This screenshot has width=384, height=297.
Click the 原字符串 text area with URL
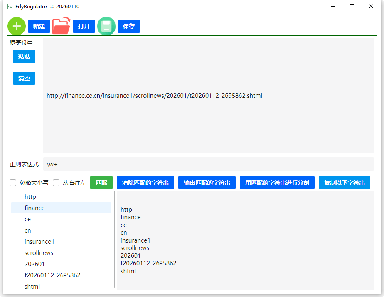pyautogui.click(x=208, y=96)
